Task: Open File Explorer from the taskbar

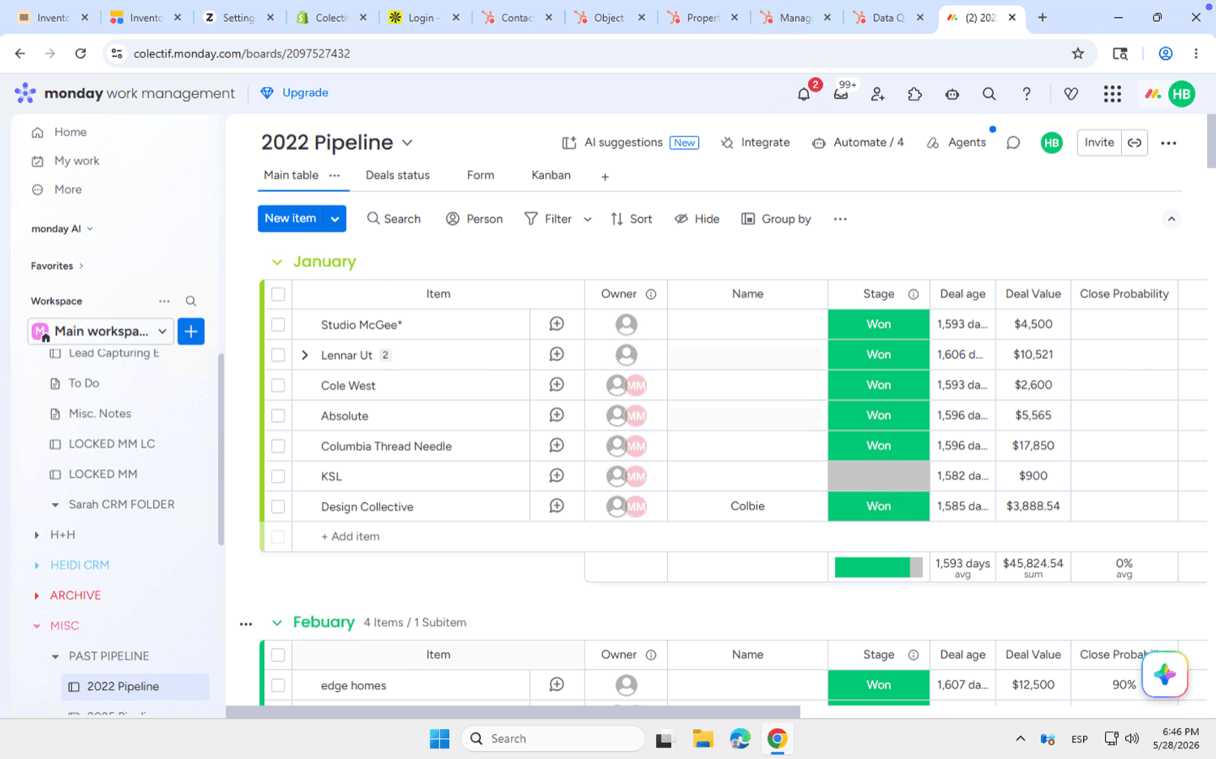Action: click(703, 739)
